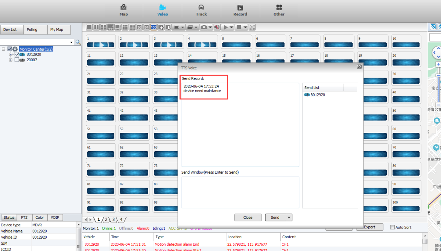The width and height of the screenshot is (441, 251).
Task: Click the stop all videos icon
Action: pyautogui.click(x=239, y=27)
